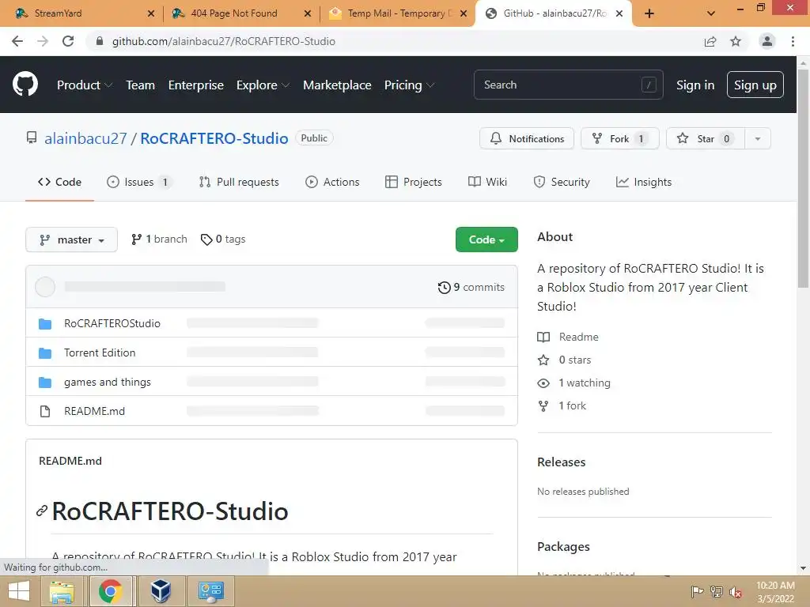Viewport: 810px width, 607px height.
Task: Bookmark this page with the star icon
Action: (x=736, y=41)
